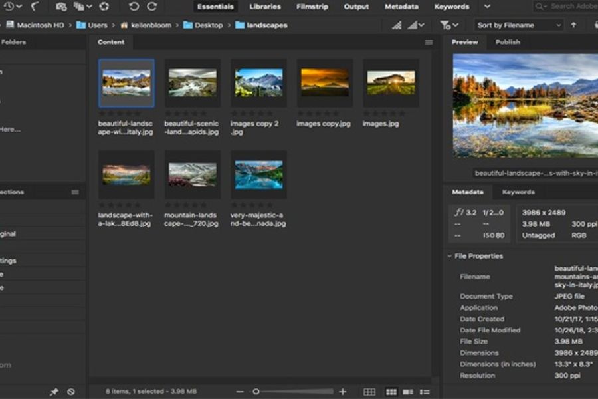Image resolution: width=598 pixels, height=399 pixels.
Task: Switch to the Filmstrip workspace
Action: (312, 7)
